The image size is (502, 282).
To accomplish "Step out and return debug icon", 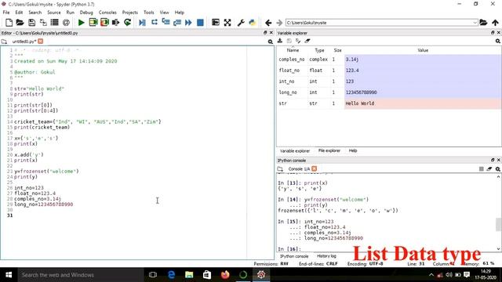I will (177, 23).
